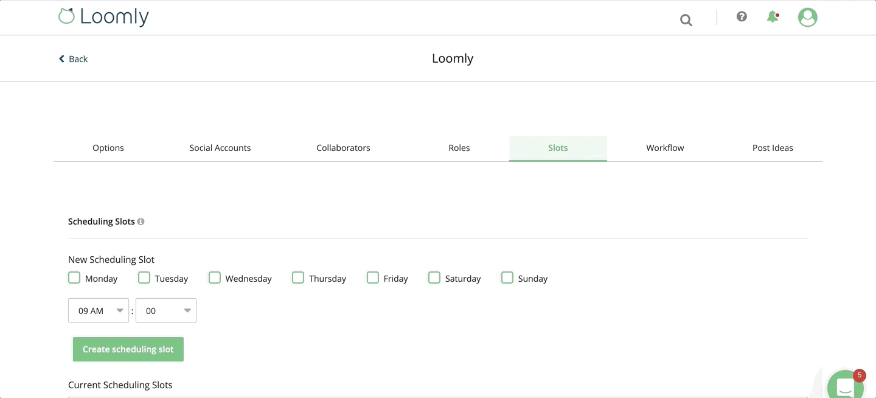Image resolution: width=876 pixels, height=398 pixels.
Task: Open the notifications bell
Action: 771,17
